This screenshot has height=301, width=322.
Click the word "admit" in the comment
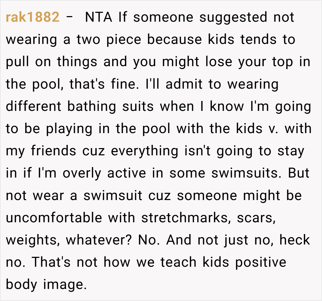(x=184, y=84)
